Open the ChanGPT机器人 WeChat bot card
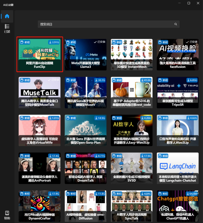Viewport: 203px width, 223px height. coord(178,206)
